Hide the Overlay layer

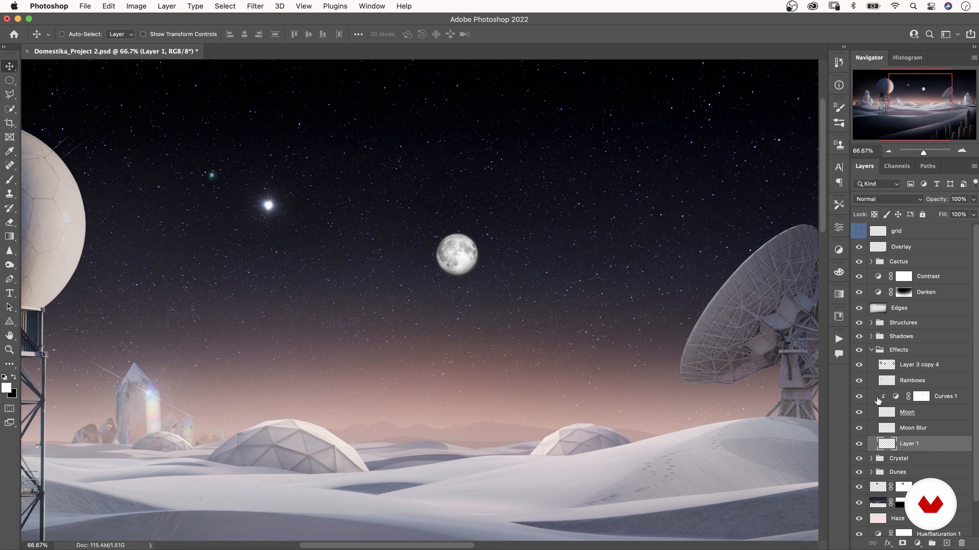pyautogui.click(x=859, y=247)
